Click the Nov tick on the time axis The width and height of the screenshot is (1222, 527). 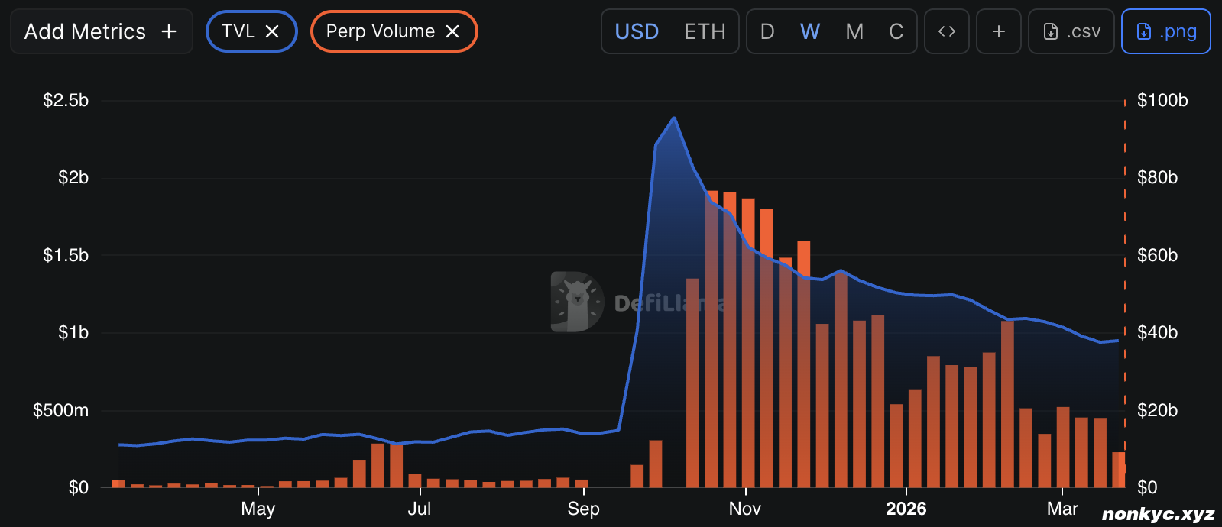pos(744,509)
